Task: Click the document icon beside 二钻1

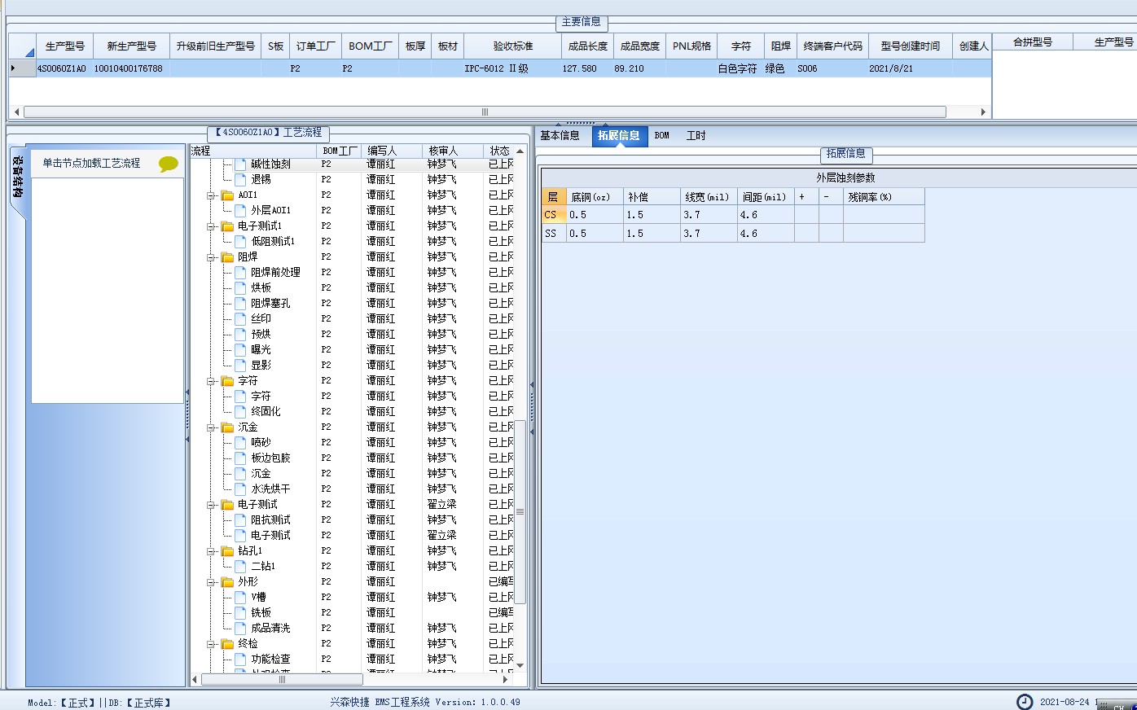Action: 240,566
